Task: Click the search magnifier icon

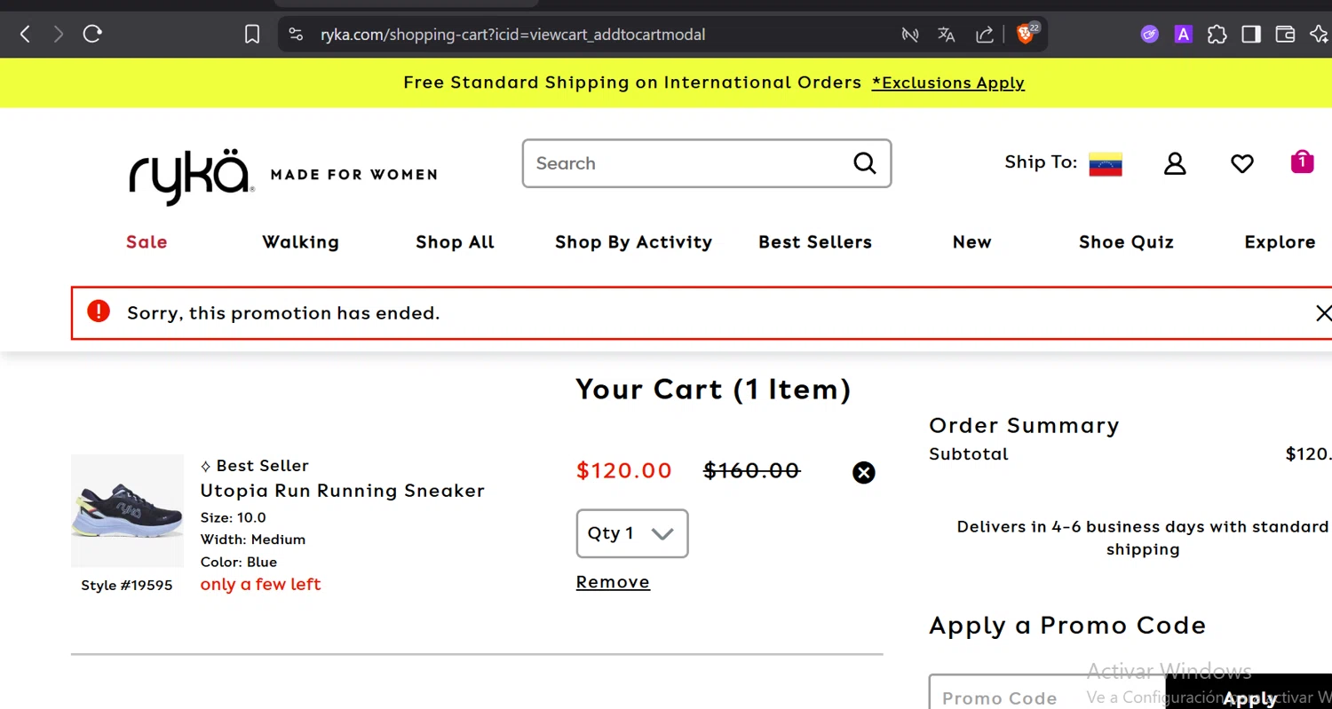Action: (864, 163)
